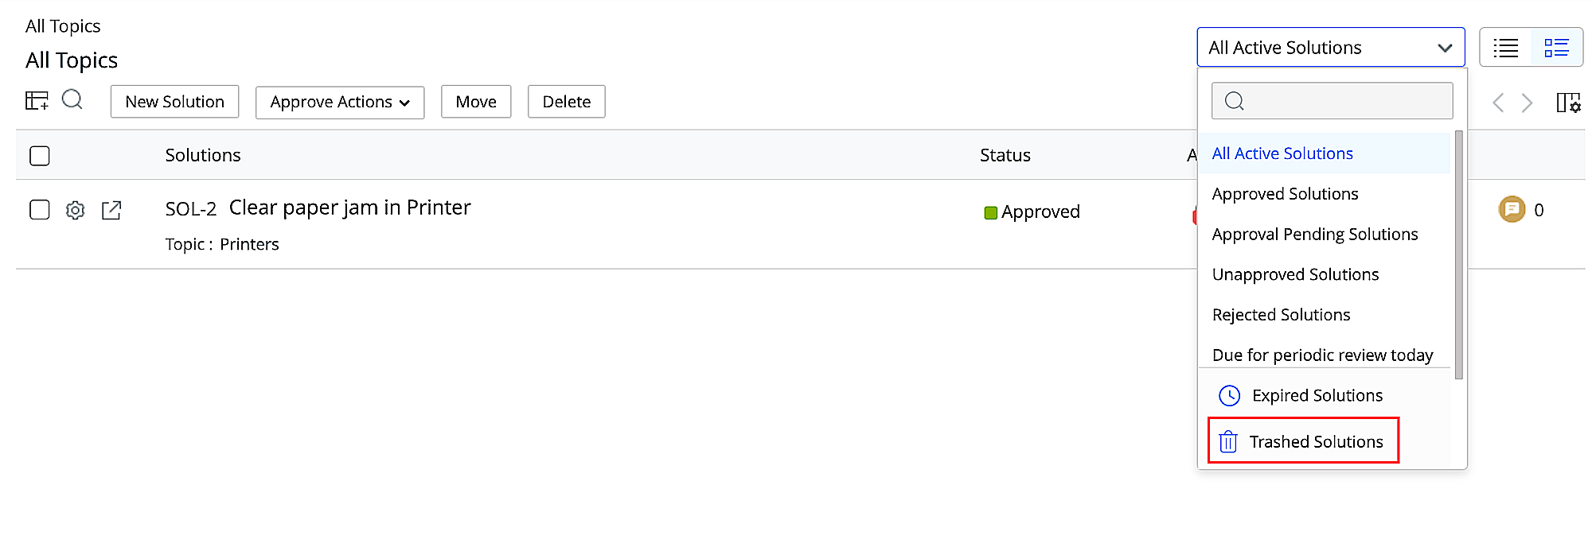Switch to the plain list view icon

1505,48
